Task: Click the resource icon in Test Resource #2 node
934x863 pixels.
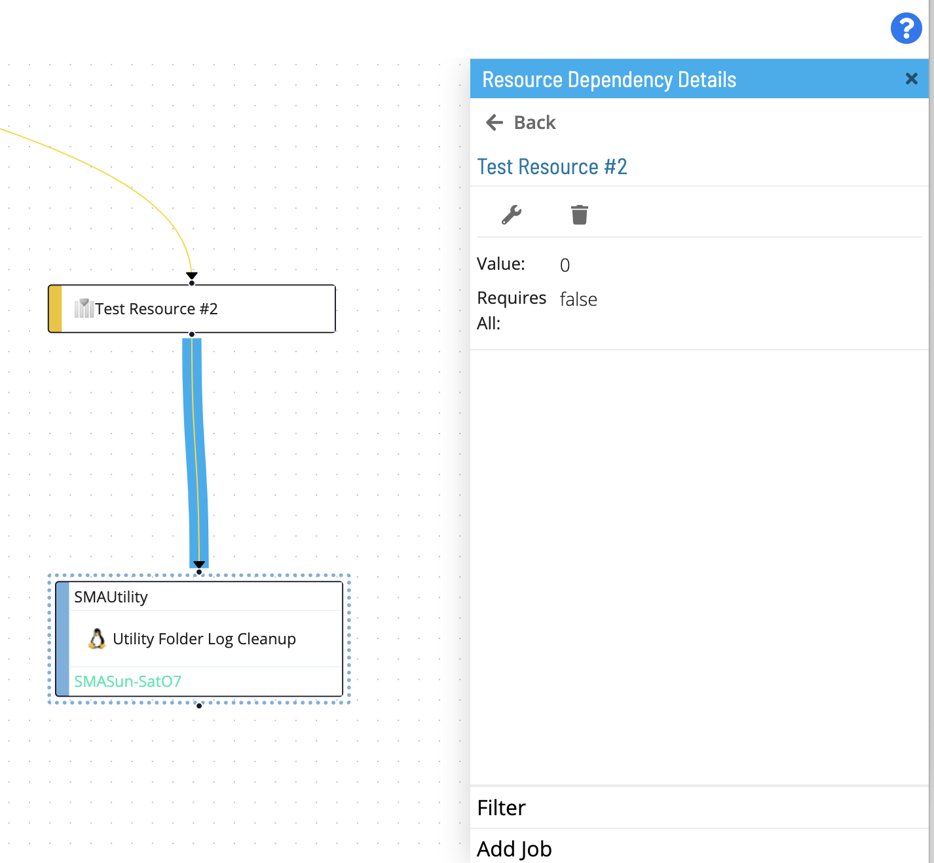Action: click(84, 308)
